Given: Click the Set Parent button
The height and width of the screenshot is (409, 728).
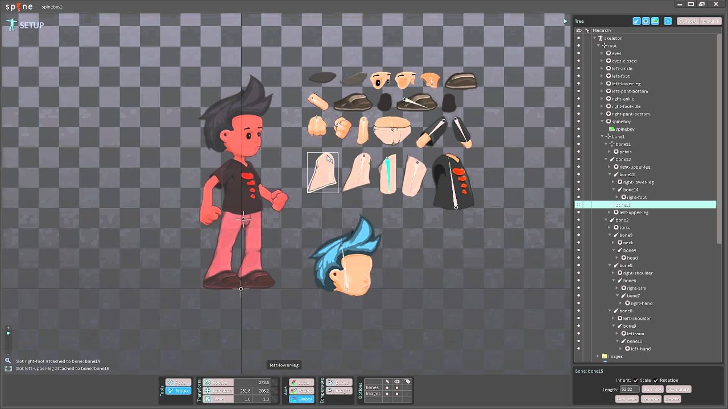Looking at the screenshot, I should point(679,390).
